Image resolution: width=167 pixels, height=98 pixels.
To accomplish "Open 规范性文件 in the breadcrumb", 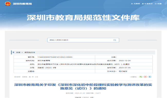I will [30, 52].
